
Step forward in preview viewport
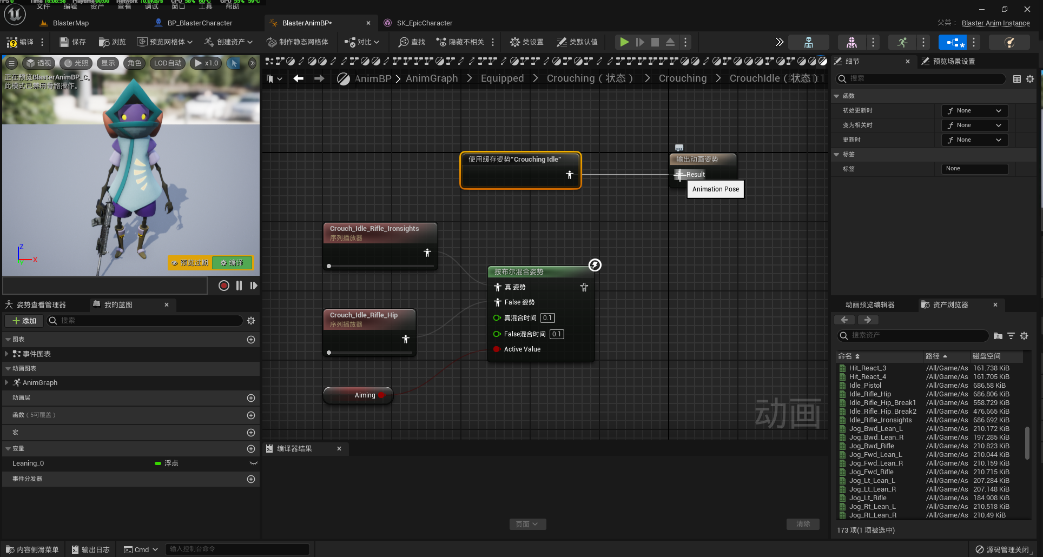tap(253, 286)
